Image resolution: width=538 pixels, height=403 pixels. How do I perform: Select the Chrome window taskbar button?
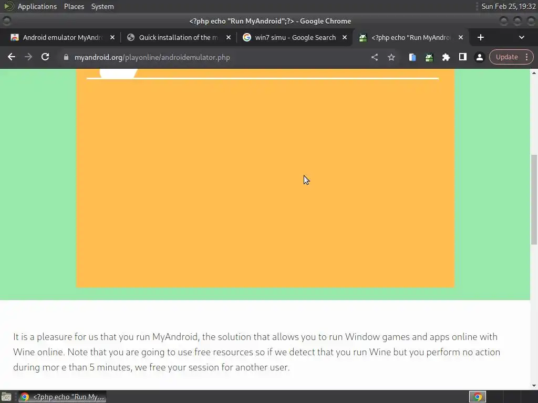(62, 397)
